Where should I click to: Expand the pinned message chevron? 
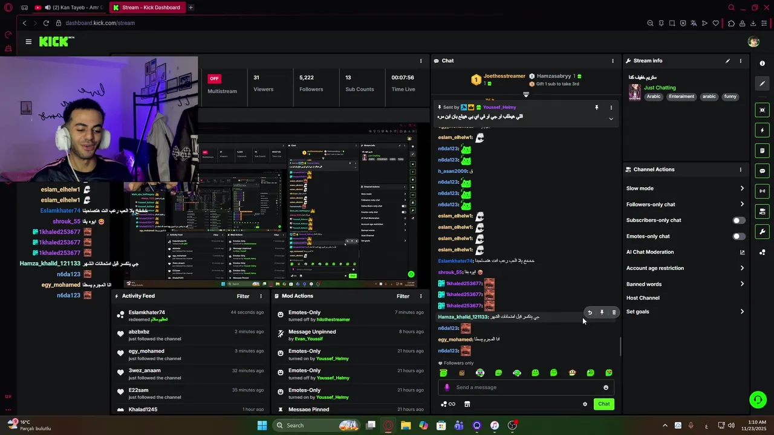(611, 119)
